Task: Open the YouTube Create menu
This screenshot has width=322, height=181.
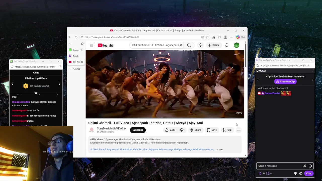Action: pos(214,45)
